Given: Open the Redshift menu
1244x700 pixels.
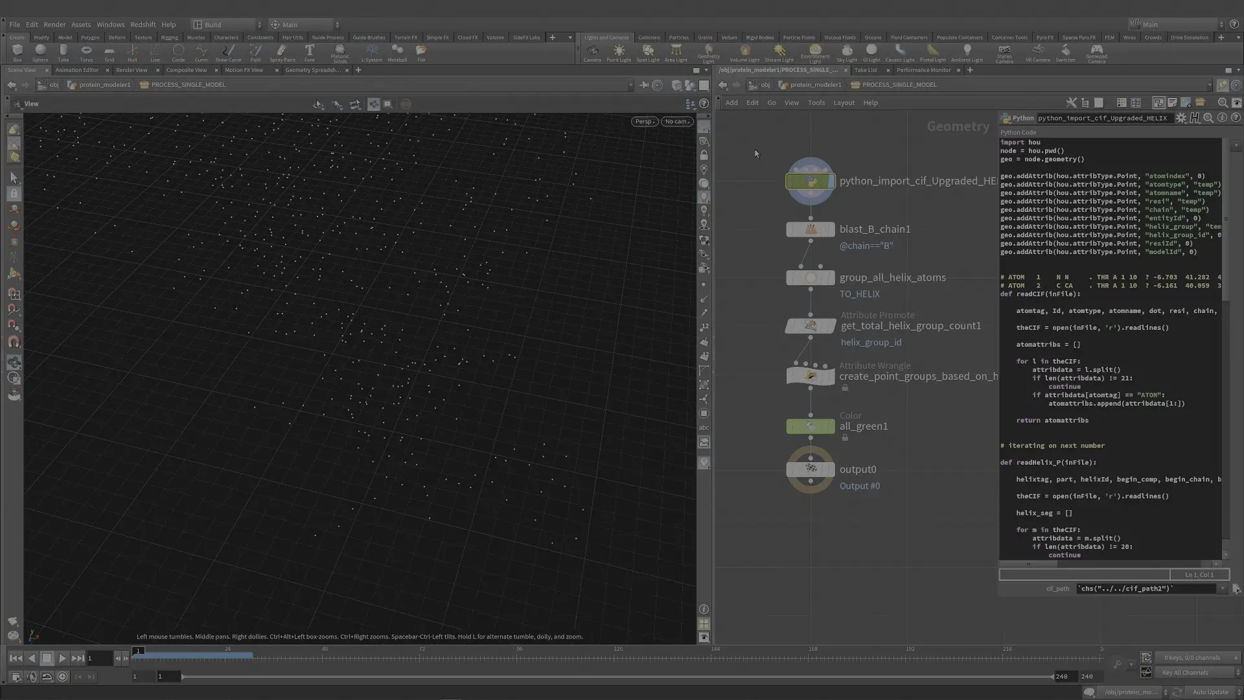Looking at the screenshot, I should [143, 25].
